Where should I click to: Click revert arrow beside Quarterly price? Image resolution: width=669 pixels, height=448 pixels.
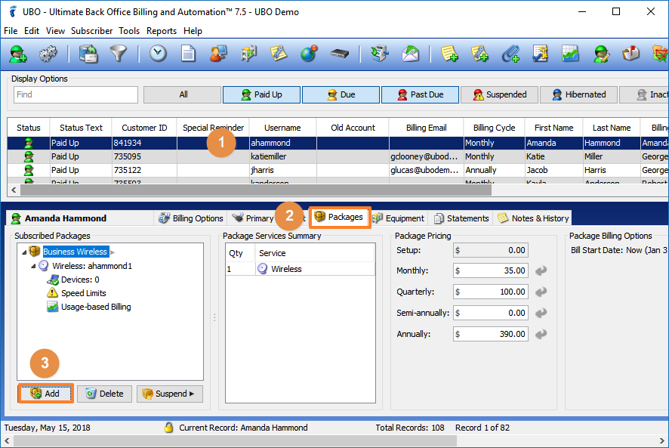click(541, 292)
